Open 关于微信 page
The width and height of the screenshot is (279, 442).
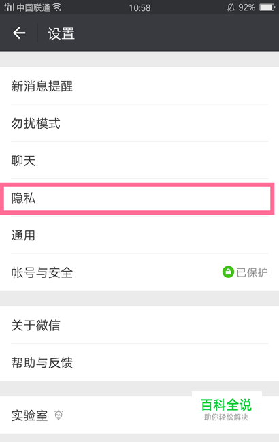139,325
